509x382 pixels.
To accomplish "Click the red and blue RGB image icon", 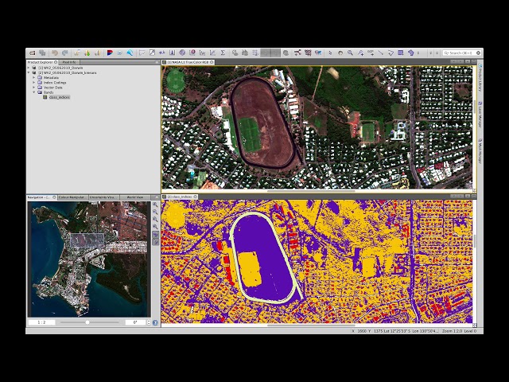I will tap(110, 53).
